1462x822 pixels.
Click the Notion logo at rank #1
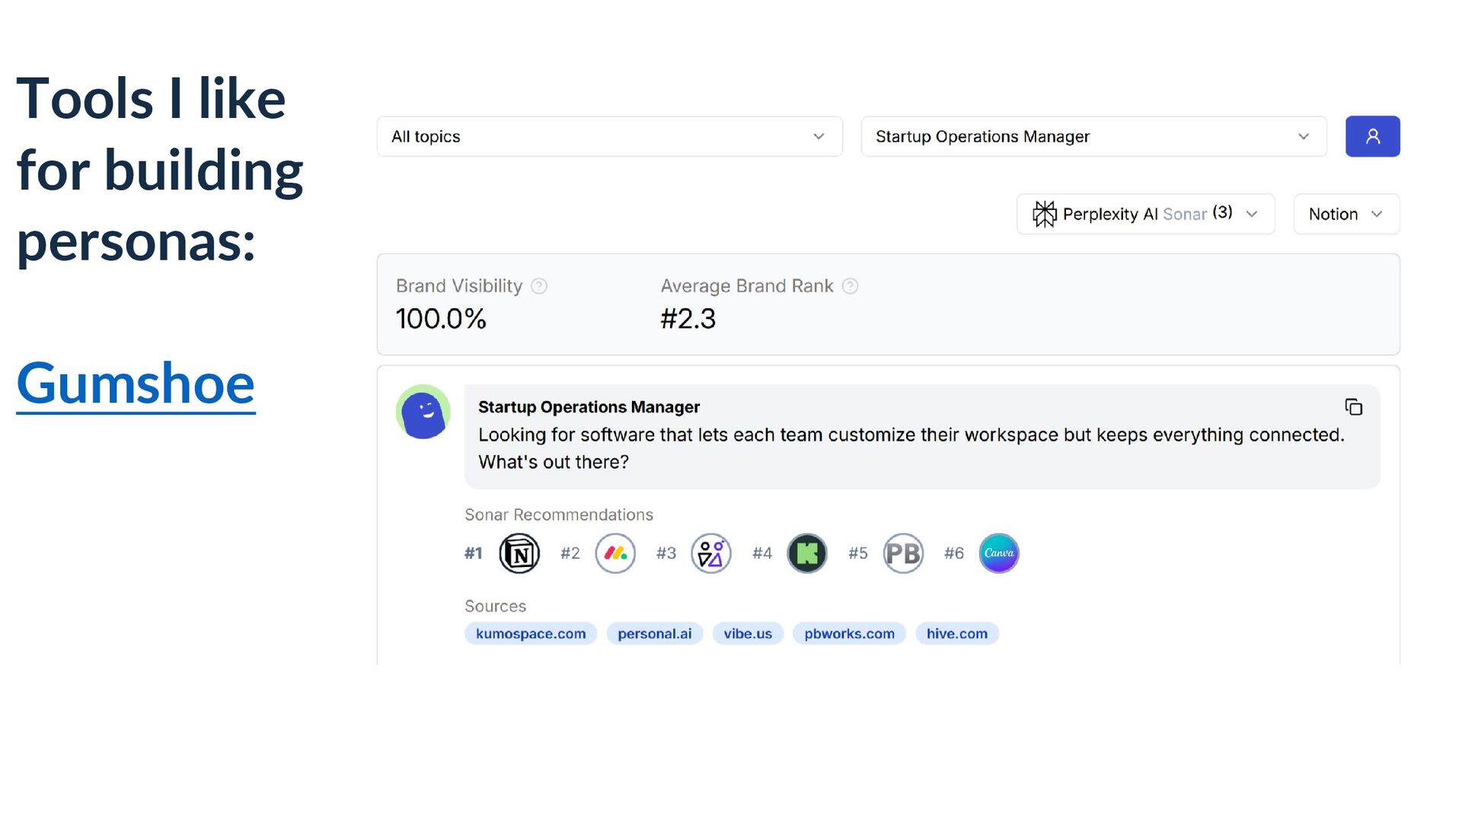tap(519, 553)
